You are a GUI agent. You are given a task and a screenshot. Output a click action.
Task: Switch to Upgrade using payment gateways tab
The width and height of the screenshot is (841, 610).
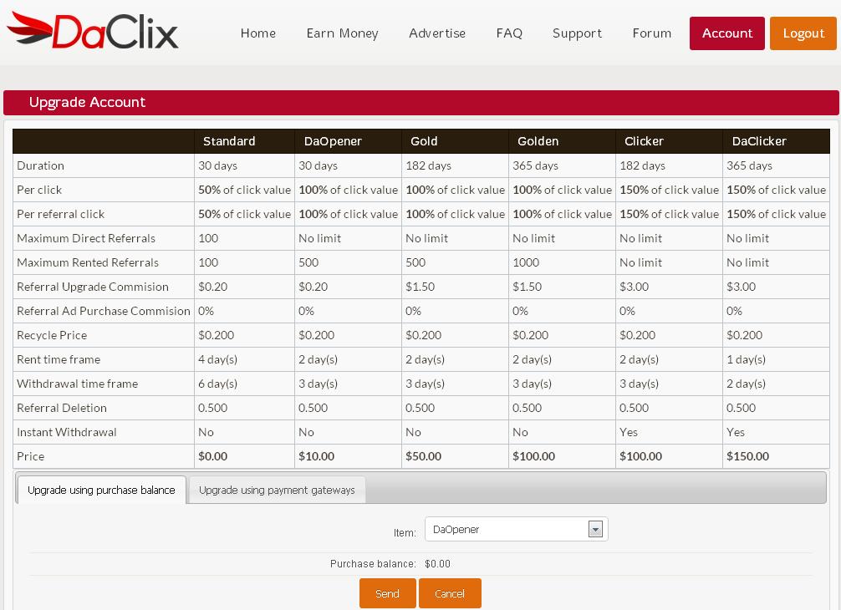[277, 490]
